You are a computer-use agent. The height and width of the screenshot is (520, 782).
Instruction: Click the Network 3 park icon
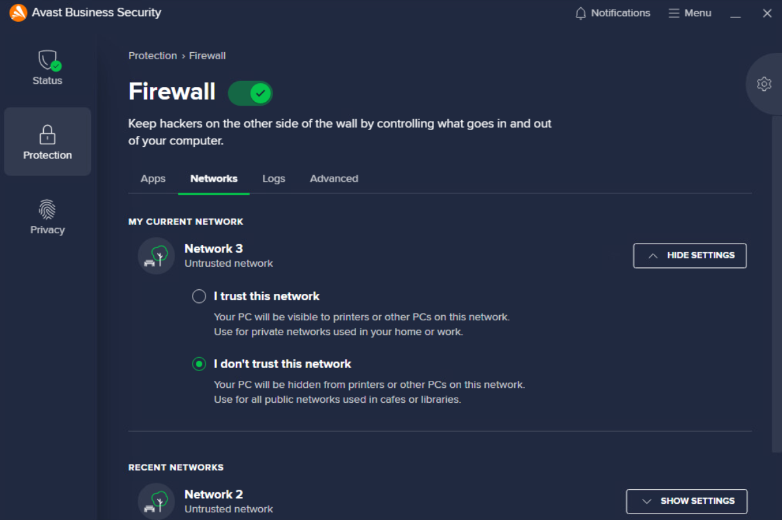(157, 256)
